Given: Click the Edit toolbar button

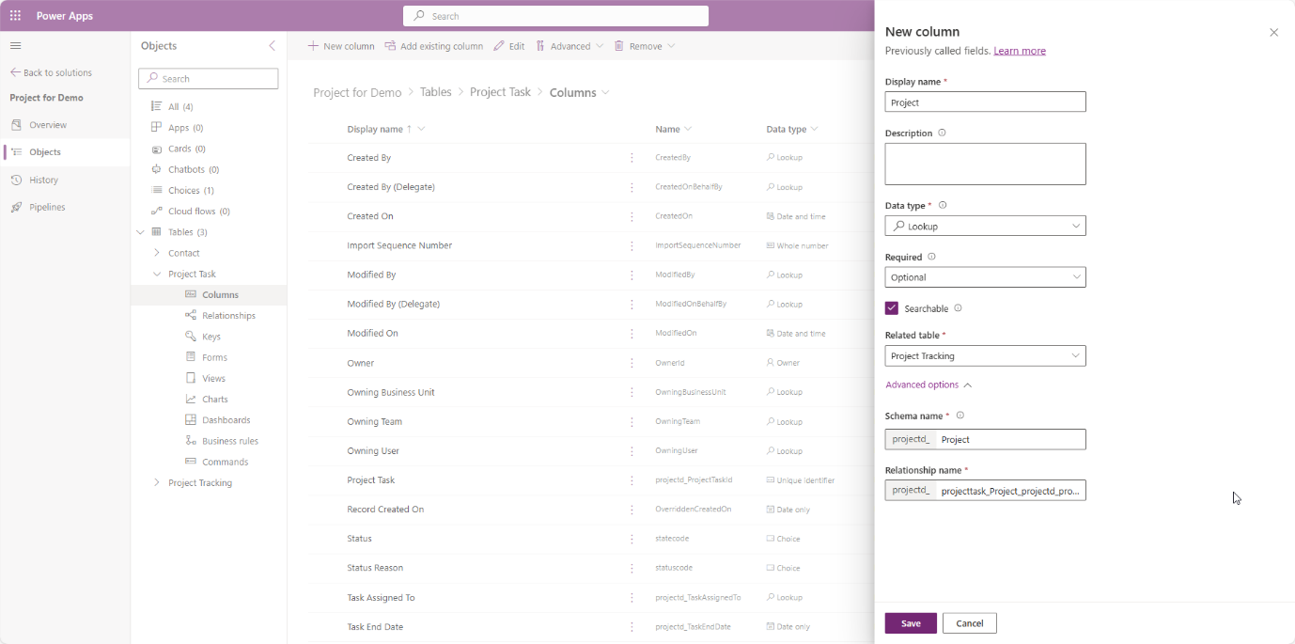Looking at the screenshot, I should point(509,46).
